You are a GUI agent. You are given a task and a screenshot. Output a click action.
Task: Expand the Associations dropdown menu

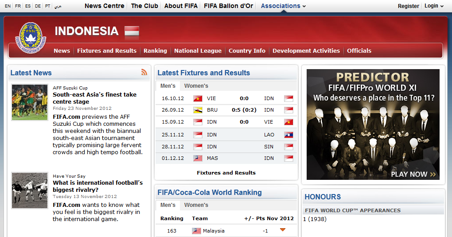pyautogui.click(x=283, y=6)
